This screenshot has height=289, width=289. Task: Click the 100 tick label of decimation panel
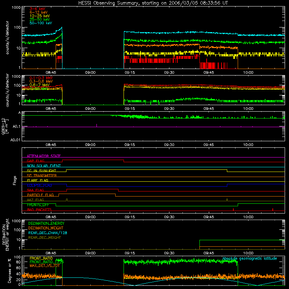(x=17, y=230)
